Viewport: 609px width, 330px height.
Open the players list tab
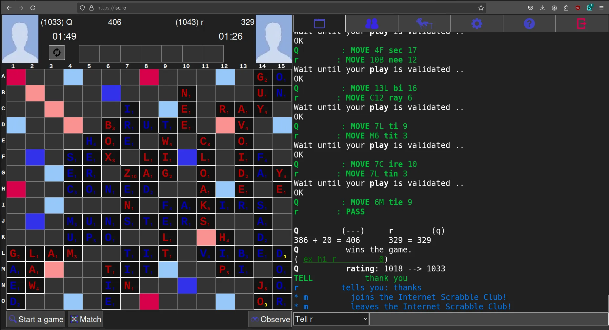[x=372, y=24]
